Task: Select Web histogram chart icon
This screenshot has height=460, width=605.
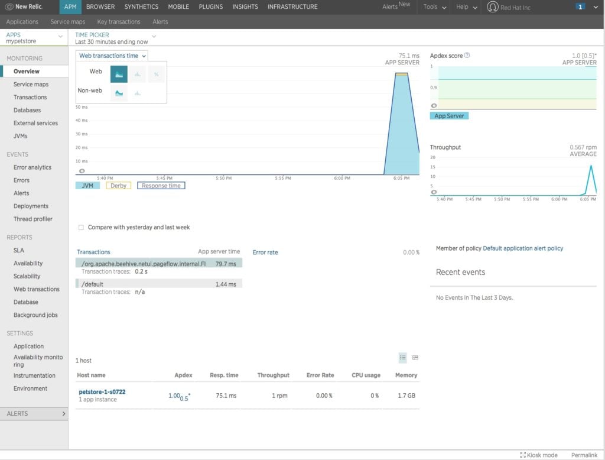Action: [x=138, y=74]
